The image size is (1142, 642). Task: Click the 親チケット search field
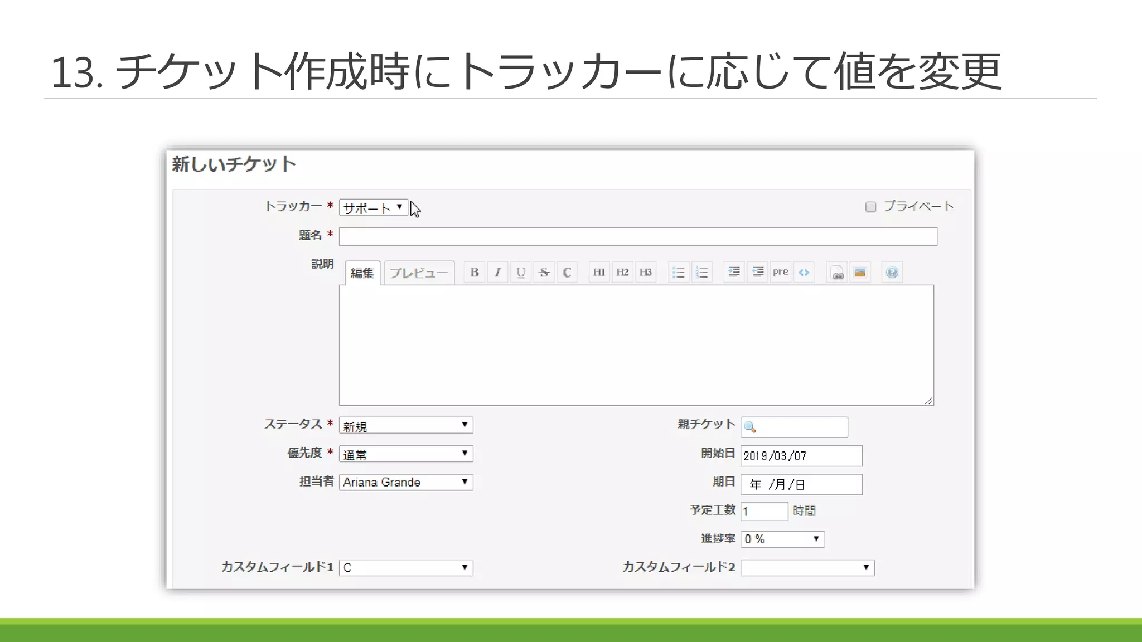tap(794, 427)
